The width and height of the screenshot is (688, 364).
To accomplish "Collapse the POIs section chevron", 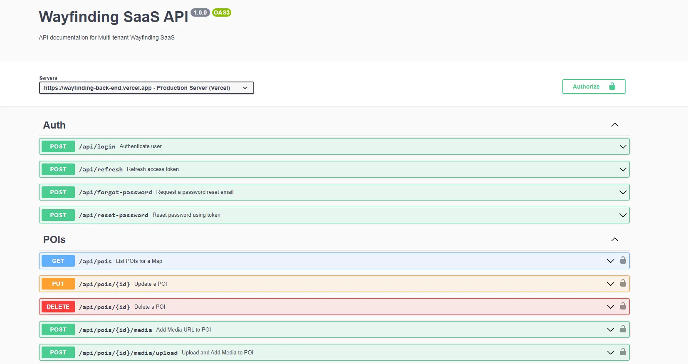I will click(614, 240).
